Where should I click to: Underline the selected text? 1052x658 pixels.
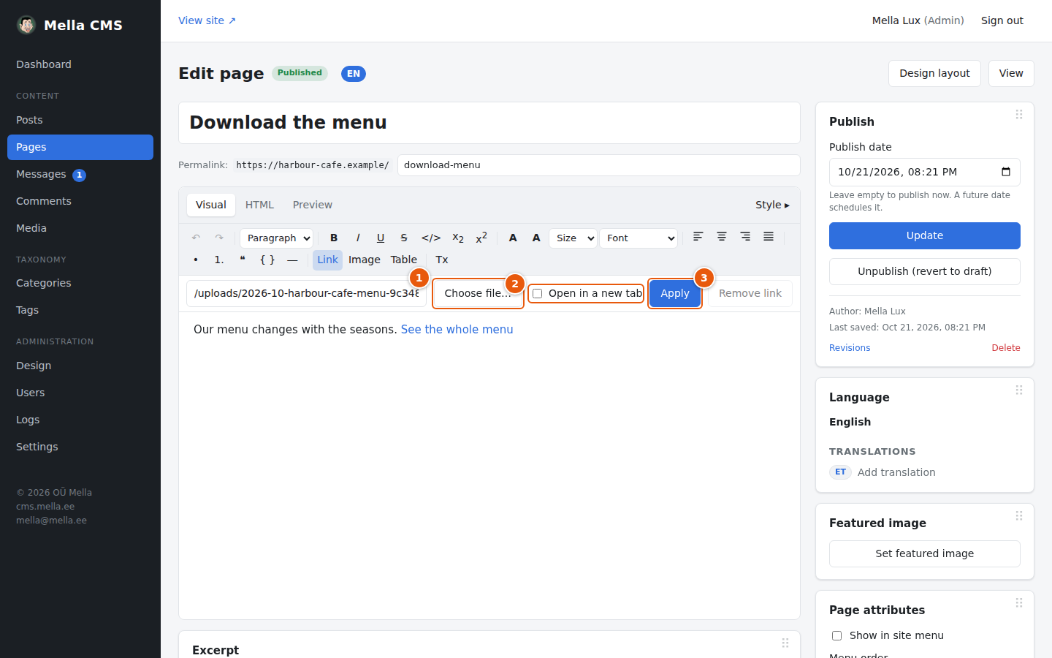pyautogui.click(x=381, y=238)
